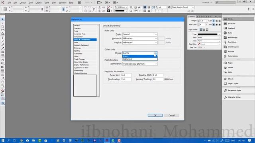
Task: Click the taskbar search icon
Action: (x=9, y=140)
